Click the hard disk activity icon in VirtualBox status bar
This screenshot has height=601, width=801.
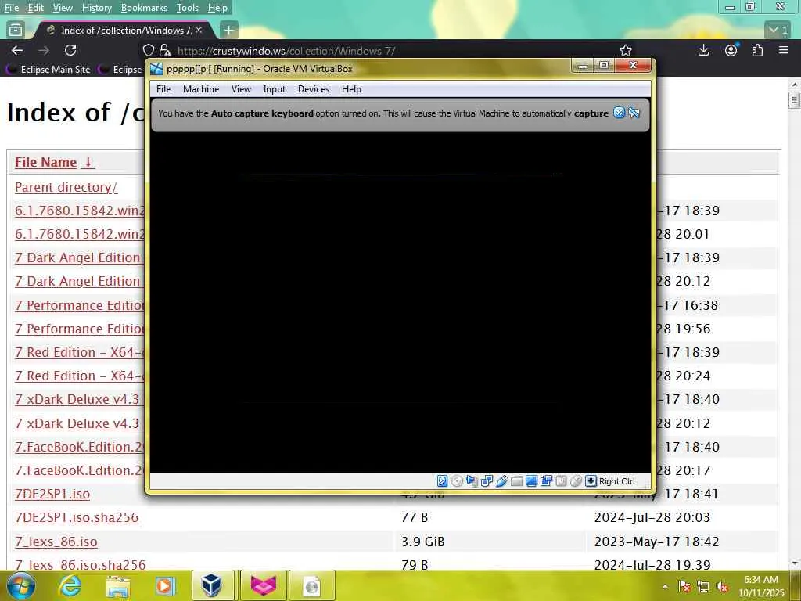443,481
